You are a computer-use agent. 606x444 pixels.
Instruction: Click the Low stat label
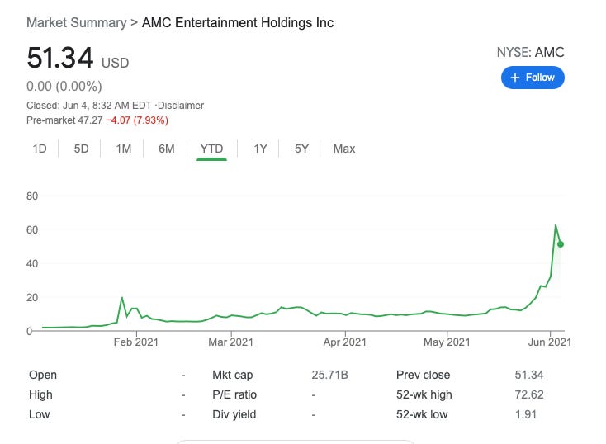point(40,414)
